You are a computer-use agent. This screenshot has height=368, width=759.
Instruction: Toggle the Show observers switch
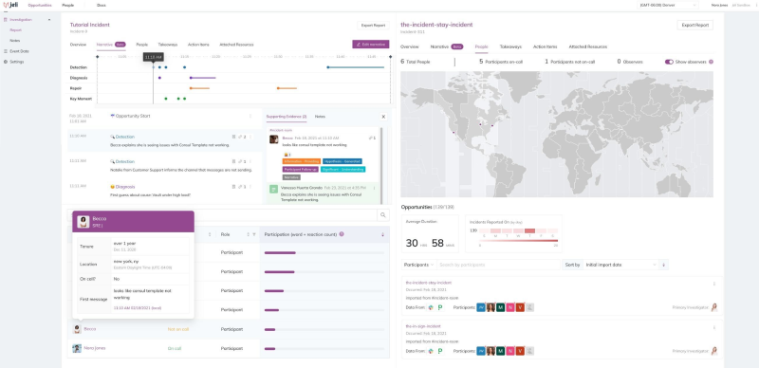669,62
